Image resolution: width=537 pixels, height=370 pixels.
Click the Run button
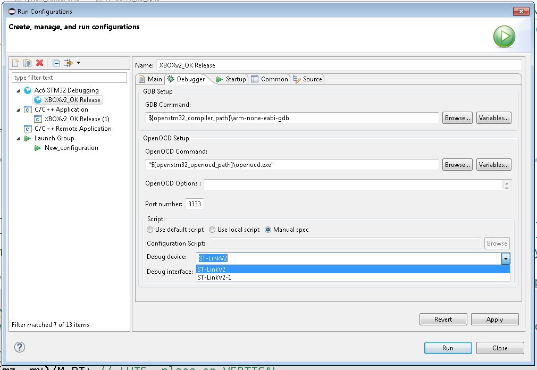coord(448,348)
